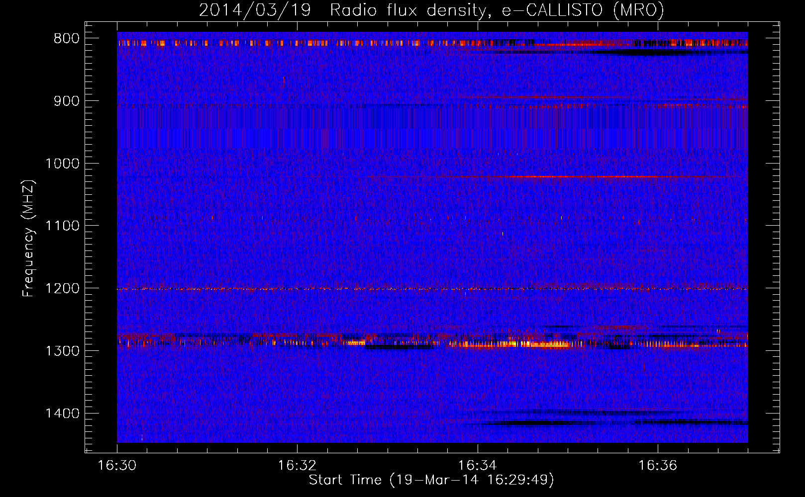Select the 1400 frequency axis label

click(x=62, y=414)
